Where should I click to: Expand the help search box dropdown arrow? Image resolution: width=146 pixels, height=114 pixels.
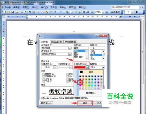(x=140, y=7)
